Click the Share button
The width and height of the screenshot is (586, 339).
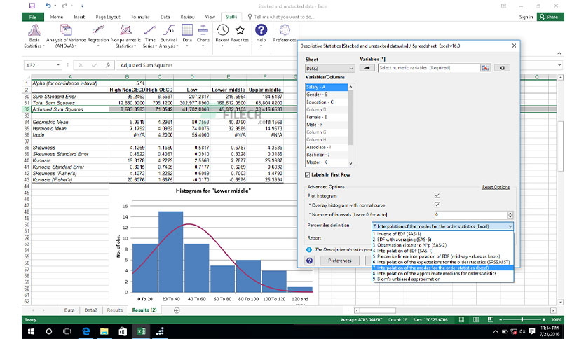(x=550, y=17)
